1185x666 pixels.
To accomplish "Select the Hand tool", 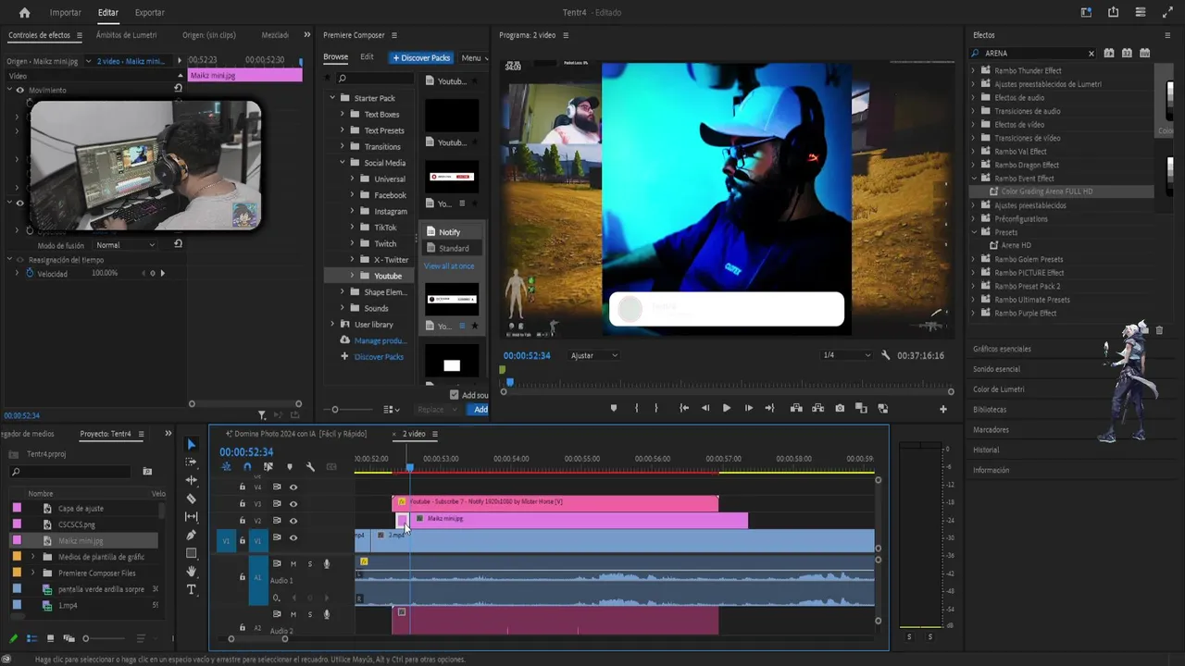I will (192, 572).
